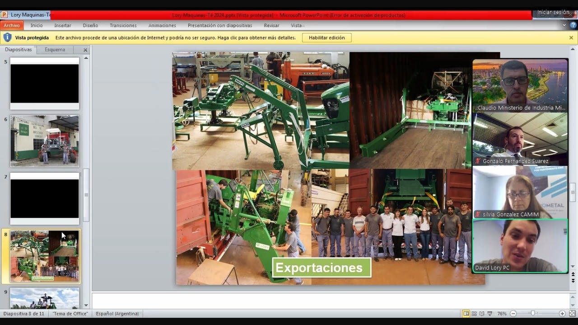Viewport: 578px width, 325px height.
Task: Switch to Normal view in status bar
Action: tap(466, 314)
